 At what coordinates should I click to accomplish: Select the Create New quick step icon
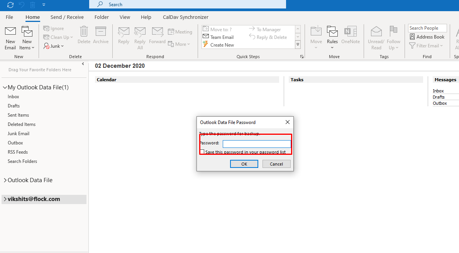pos(205,45)
